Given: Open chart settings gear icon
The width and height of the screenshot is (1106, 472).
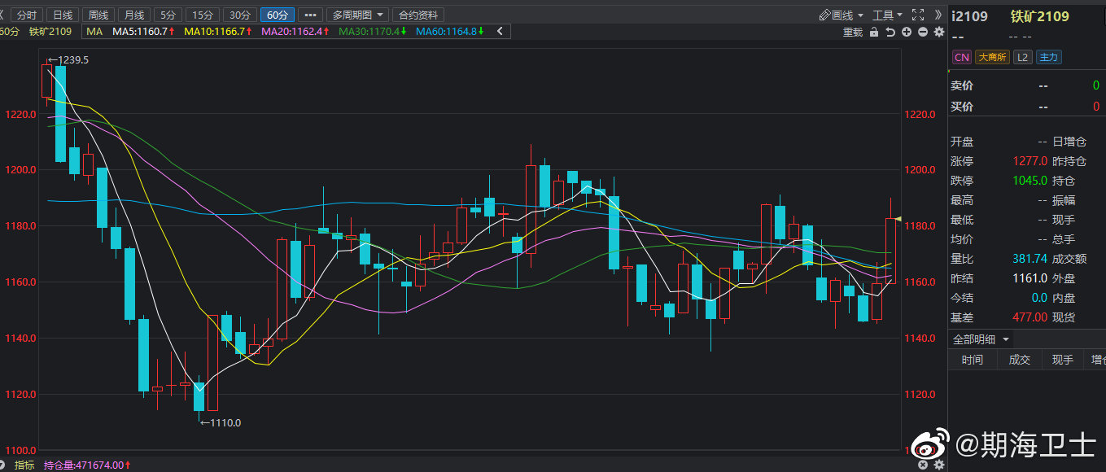Looking at the screenshot, I should tap(938, 32).
